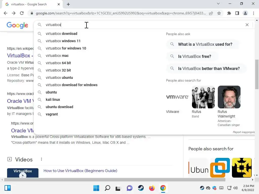This screenshot has width=259, height=194.
Task: Bookmark this page with the star icon
Action: [219, 13]
